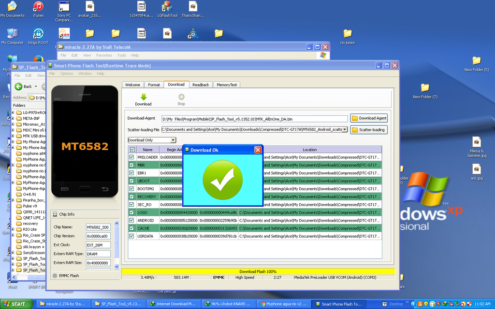495x309 pixels.
Task: Uncheck the BOOTIMG partition checkbox
Action: [131, 189]
